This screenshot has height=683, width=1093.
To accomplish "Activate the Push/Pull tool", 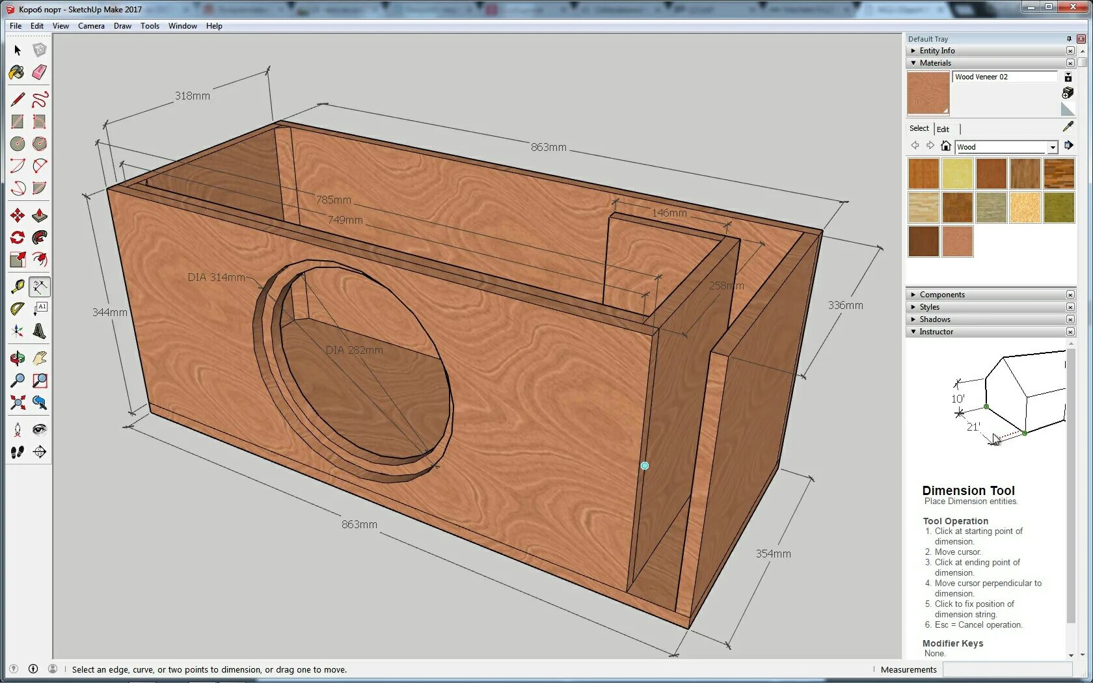I will (x=40, y=215).
